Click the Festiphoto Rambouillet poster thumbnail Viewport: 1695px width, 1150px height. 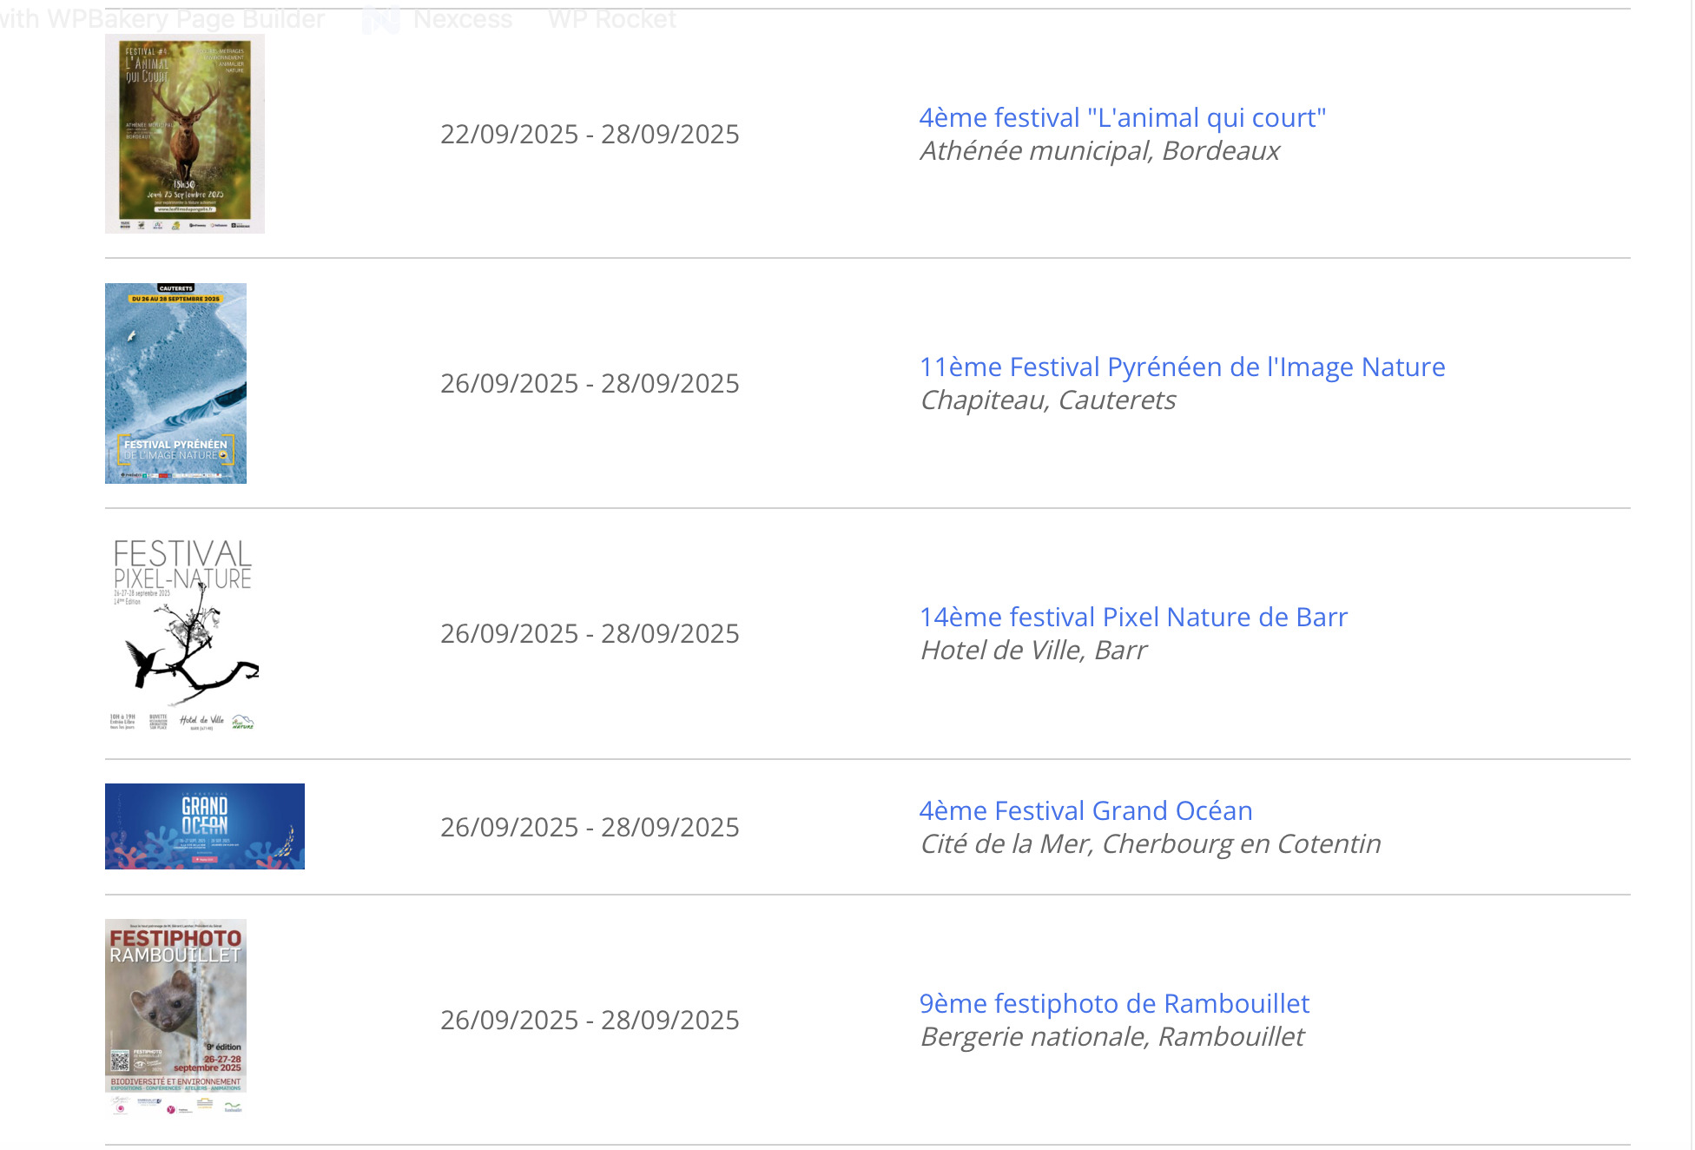click(x=175, y=1018)
